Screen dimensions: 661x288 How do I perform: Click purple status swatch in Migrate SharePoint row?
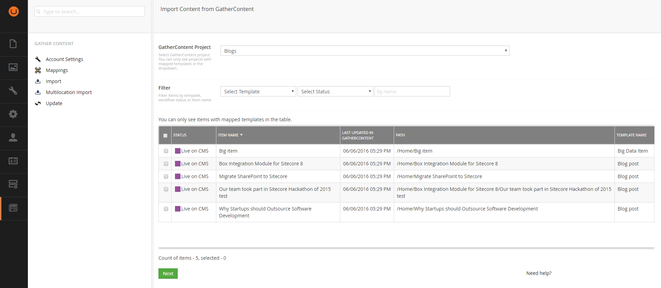[x=178, y=176]
